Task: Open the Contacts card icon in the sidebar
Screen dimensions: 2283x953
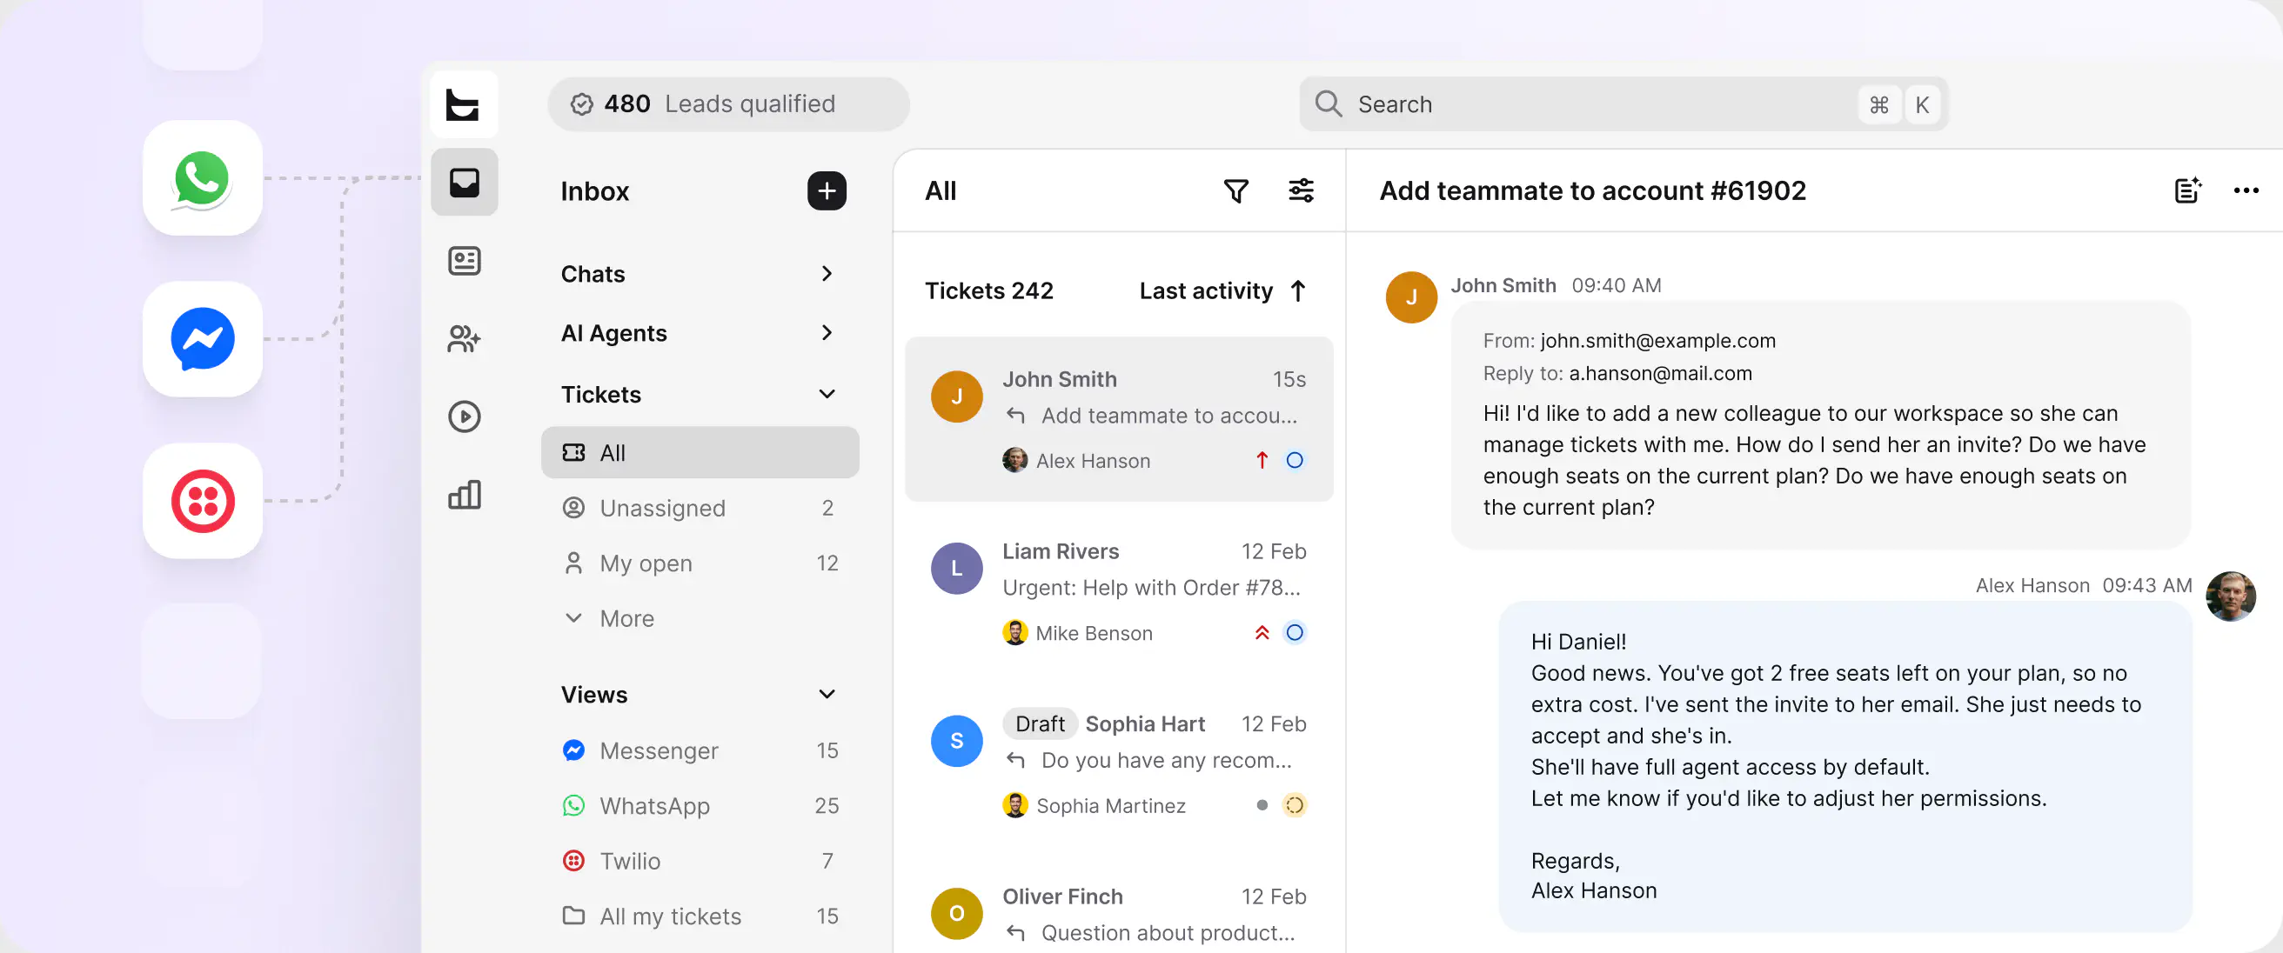Action: [x=464, y=260]
